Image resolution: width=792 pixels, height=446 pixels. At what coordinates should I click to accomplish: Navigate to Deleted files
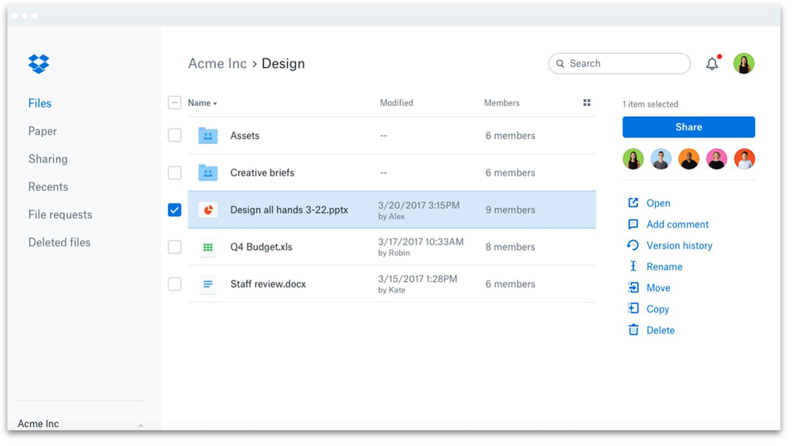click(59, 242)
